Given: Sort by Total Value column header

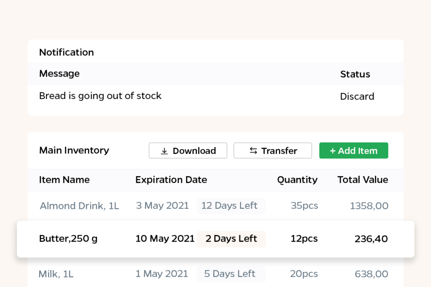Looking at the screenshot, I should tap(363, 180).
